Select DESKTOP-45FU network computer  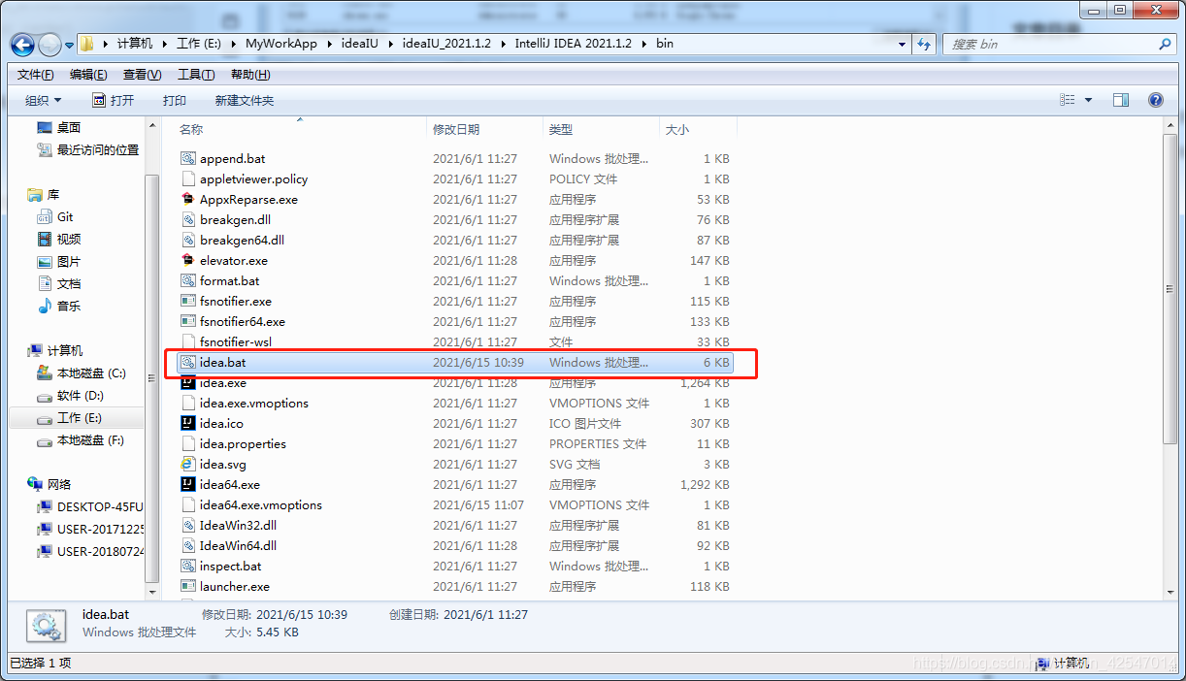pyautogui.click(x=89, y=506)
